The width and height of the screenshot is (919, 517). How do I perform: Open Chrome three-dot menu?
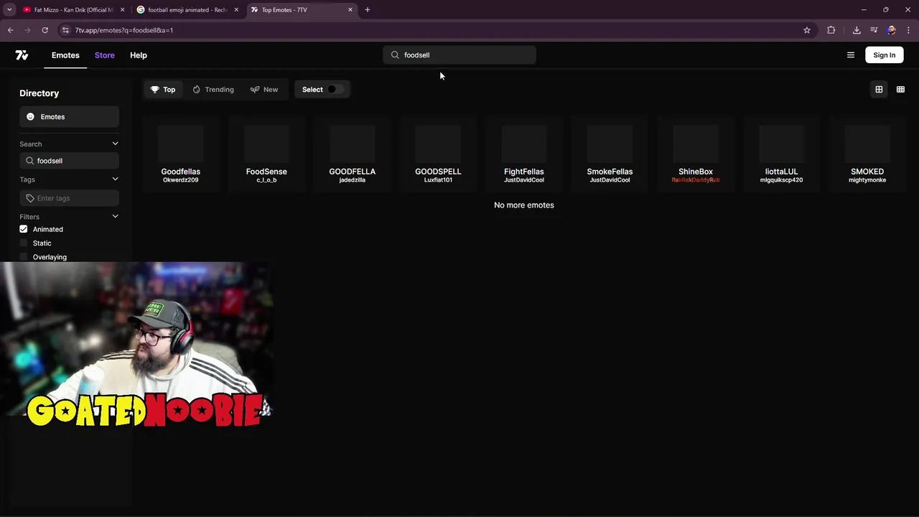(909, 30)
